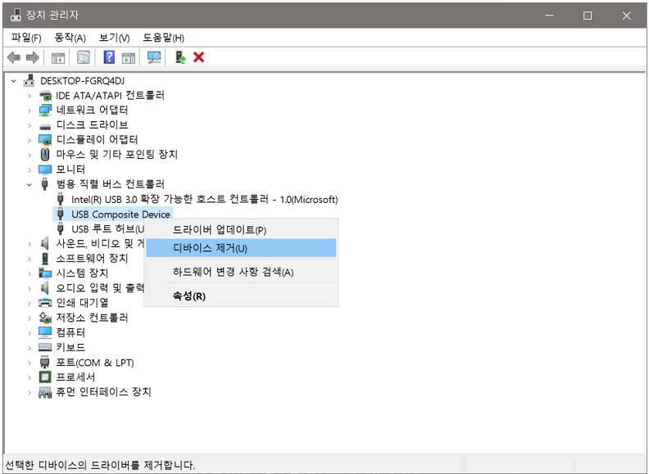
Task: Choose 속성(R) in context menu
Action: (x=241, y=296)
